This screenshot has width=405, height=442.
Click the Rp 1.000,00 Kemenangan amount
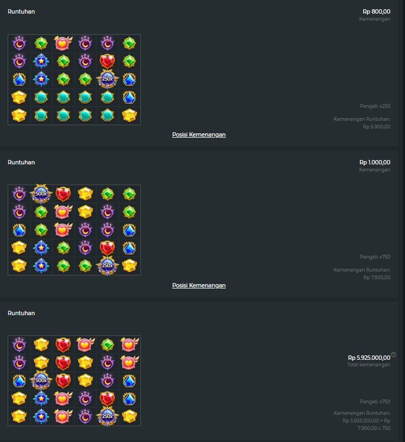(x=375, y=162)
